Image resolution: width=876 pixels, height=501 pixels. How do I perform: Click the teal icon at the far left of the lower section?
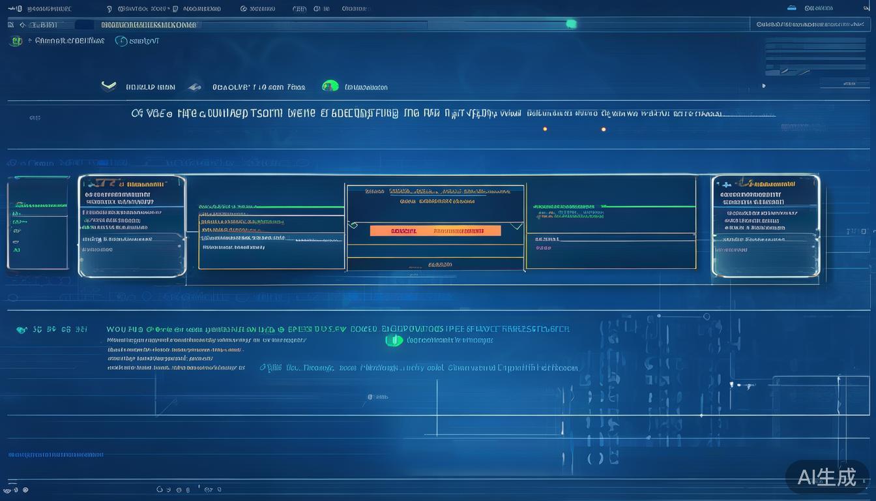click(x=22, y=330)
